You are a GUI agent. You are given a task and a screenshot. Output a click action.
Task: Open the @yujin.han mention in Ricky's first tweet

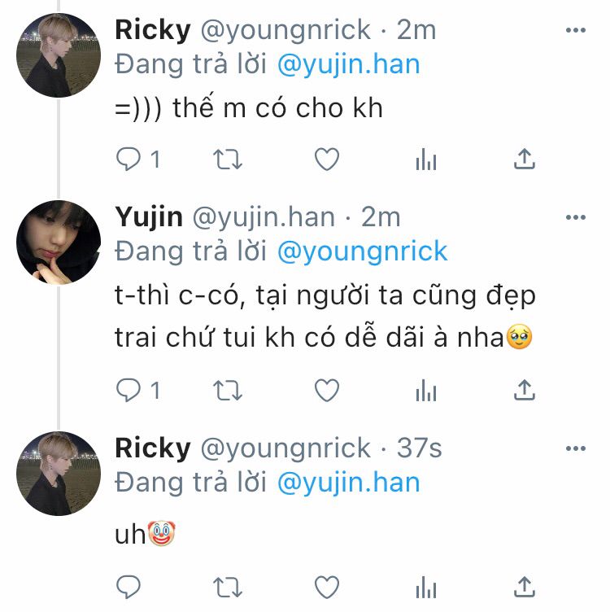coord(349,65)
